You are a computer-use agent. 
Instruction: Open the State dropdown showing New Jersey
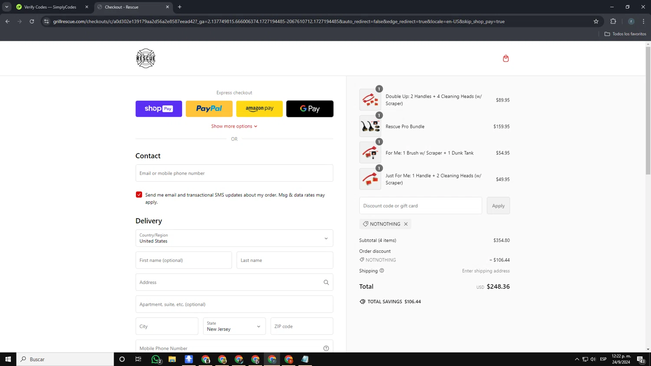234,326
